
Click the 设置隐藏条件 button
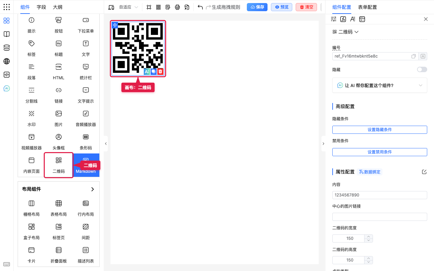[x=380, y=130]
